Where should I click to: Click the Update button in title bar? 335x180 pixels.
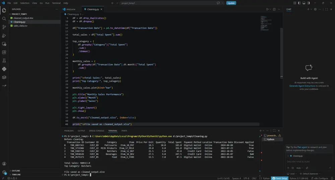(231, 3)
